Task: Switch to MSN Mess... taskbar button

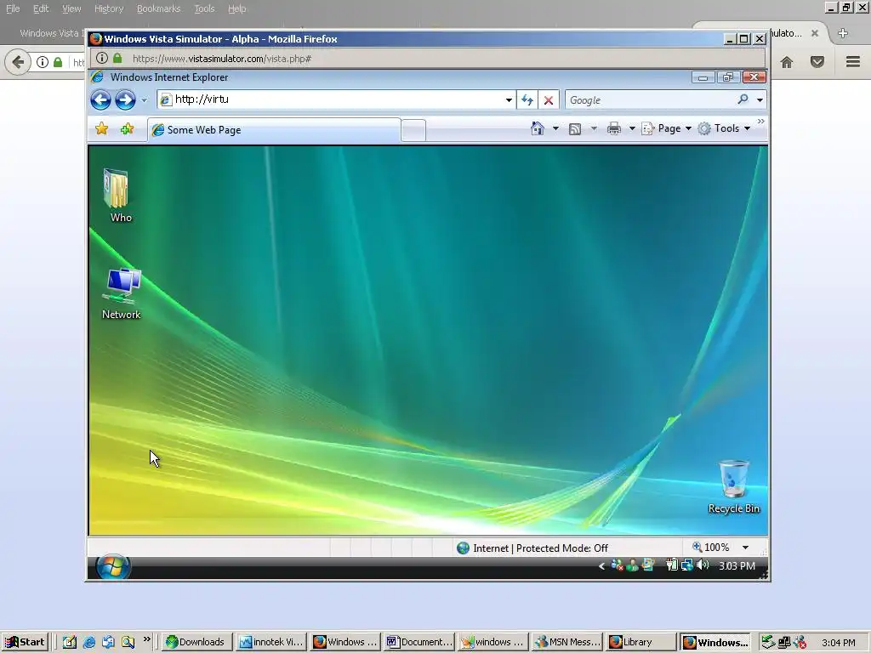Action: coord(567,642)
